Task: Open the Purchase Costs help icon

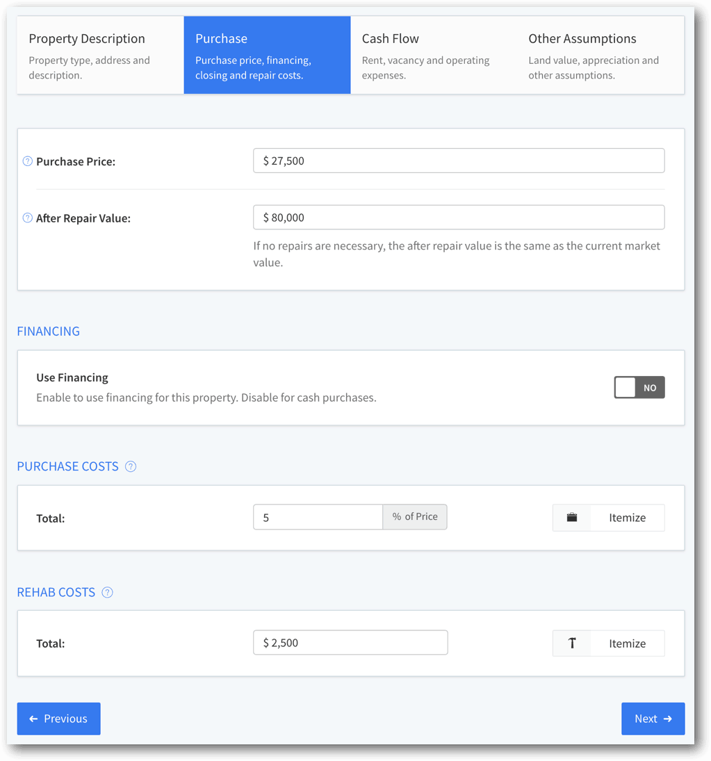Action: coord(131,466)
